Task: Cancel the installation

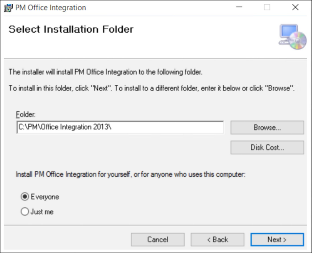Action: tap(157, 239)
